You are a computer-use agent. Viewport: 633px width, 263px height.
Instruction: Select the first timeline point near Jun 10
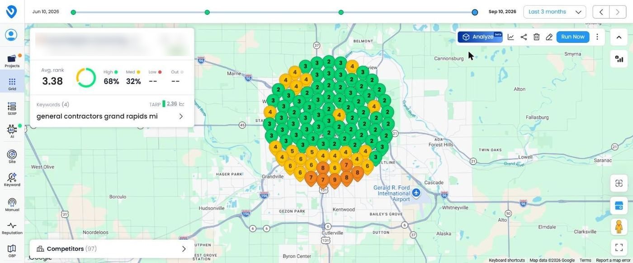[x=73, y=12]
